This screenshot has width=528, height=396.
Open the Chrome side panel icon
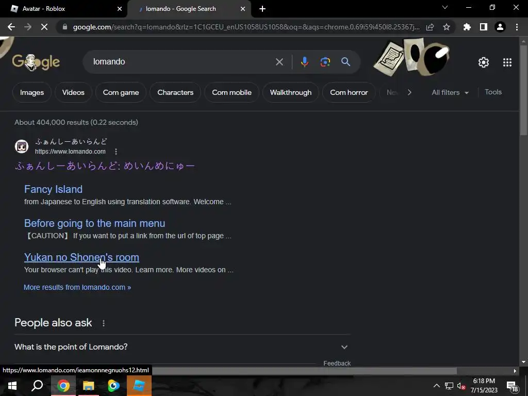[x=484, y=27]
